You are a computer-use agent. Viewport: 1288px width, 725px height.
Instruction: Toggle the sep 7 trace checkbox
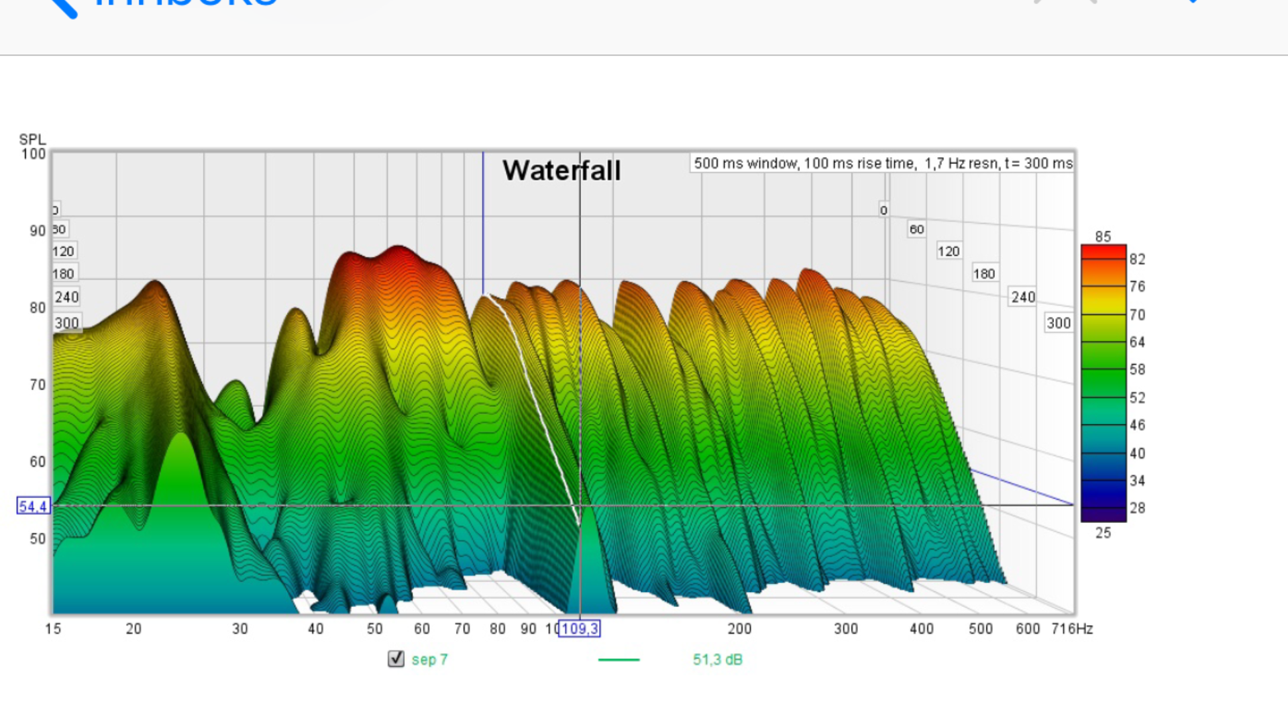pyautogui.click(x=396, y=659)
